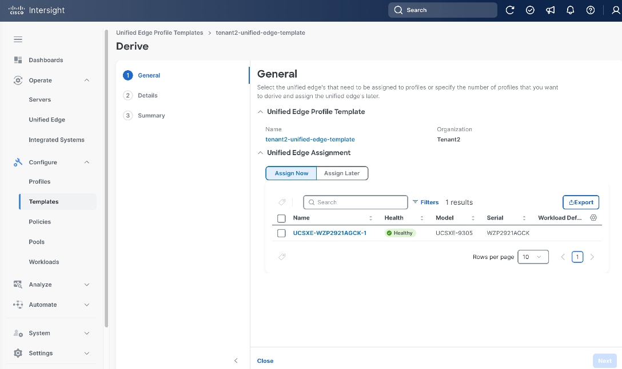
Task: Collapse the wizard steps panel arrow
Action: pyautogui.click(x=236, y=360)
